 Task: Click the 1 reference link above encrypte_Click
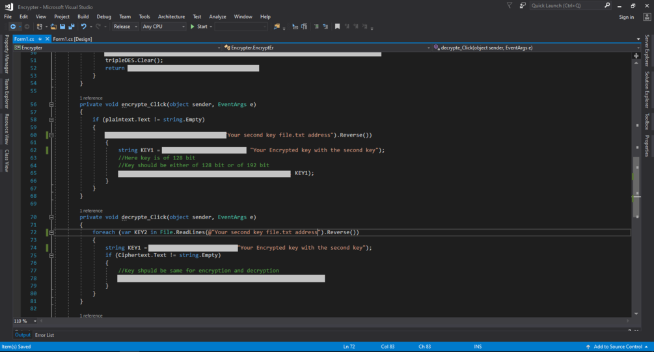pyautogui.click(x=91, y=98)
